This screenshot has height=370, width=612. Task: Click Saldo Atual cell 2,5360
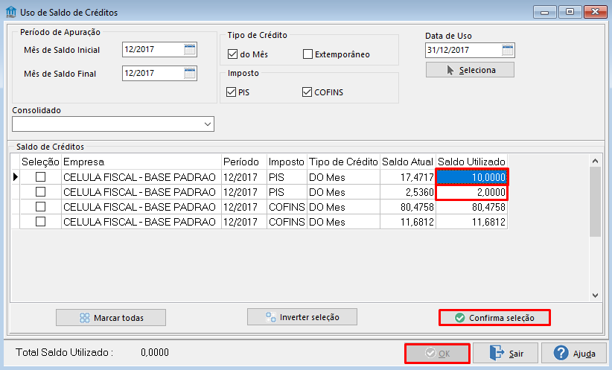click(x=408, y=192)
